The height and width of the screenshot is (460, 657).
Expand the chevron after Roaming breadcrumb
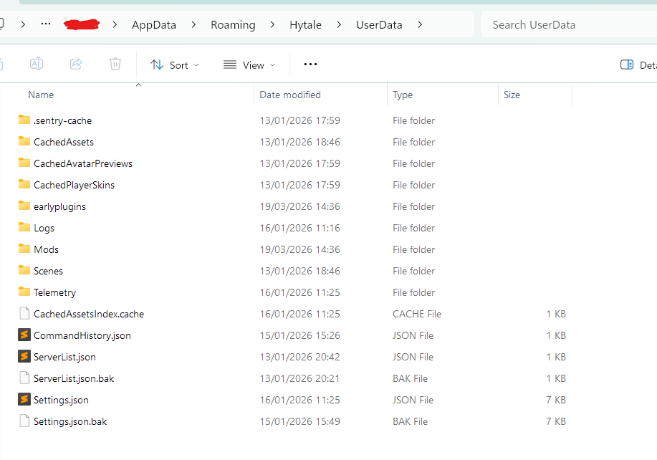click(272, 24)
